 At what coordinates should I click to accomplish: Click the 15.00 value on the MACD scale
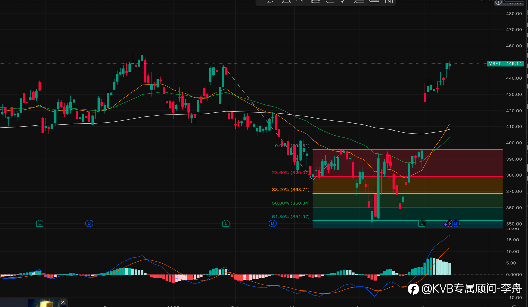pos(512,240)
